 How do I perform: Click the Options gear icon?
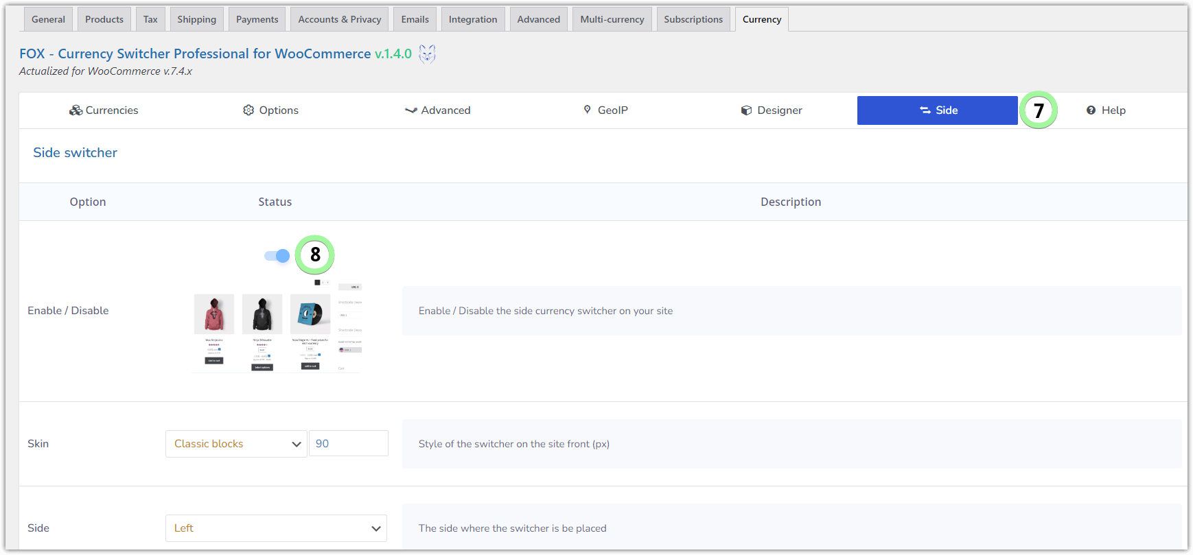248,110
